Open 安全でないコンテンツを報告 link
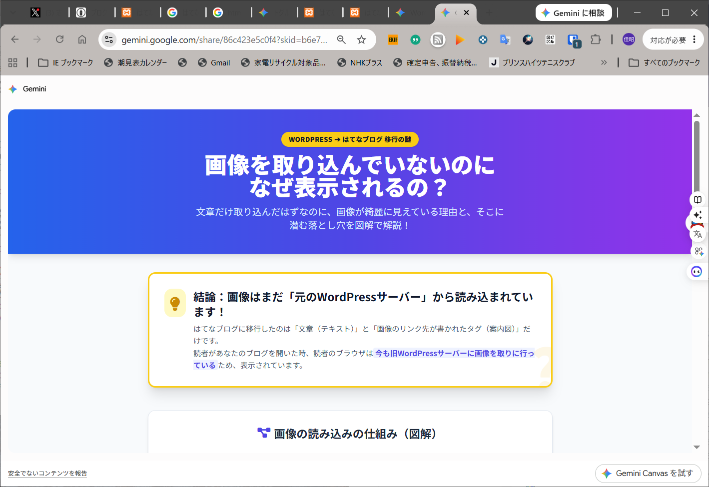Image resolution: width=709 pixels, height=487 pixels. coord(47,473)
